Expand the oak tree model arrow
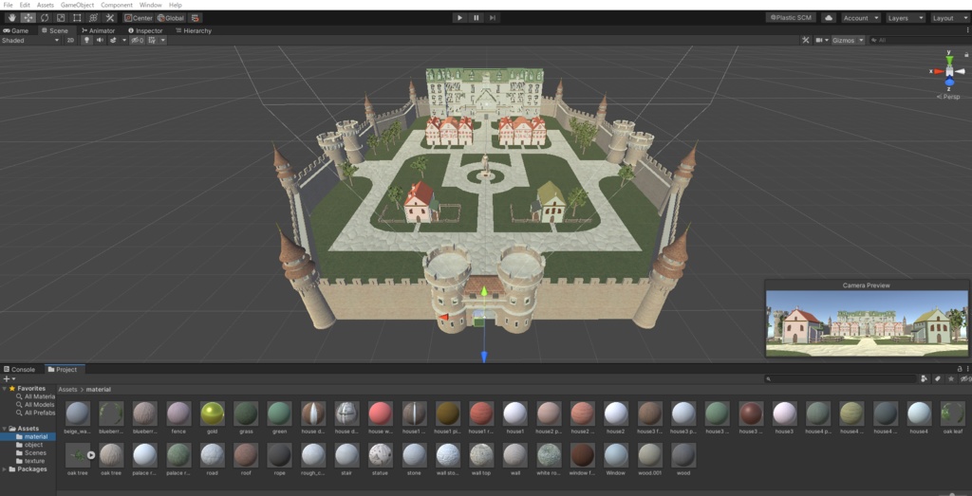This screenshot has height=496, width=972. point(91,455)
